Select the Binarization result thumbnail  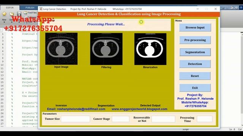click(150, 49)
